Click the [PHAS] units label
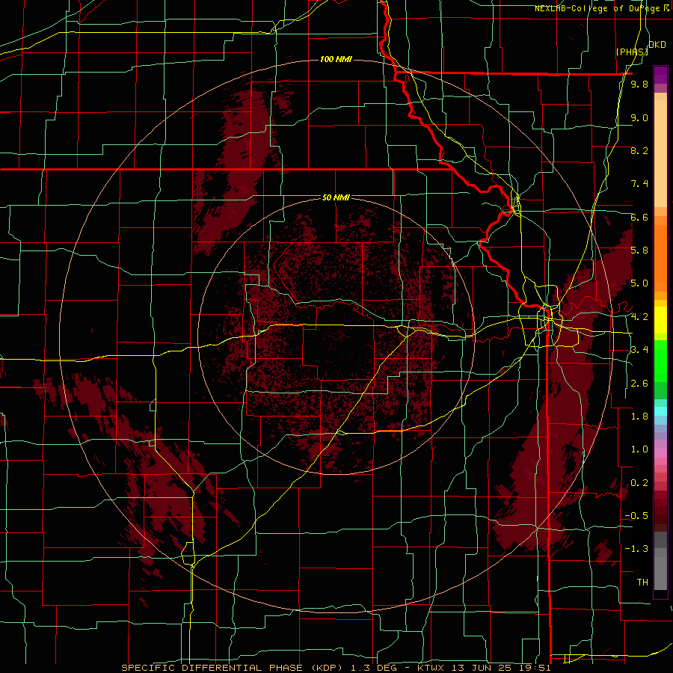The image size is (673, 673). (632, 52)
